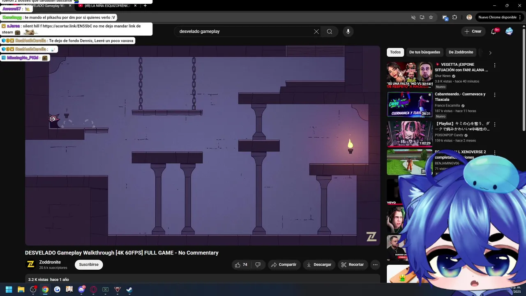Open the more actions ellipsis below the video
Image resolution: width=526 pixels, height=296 pixels.
coord(375,265)
